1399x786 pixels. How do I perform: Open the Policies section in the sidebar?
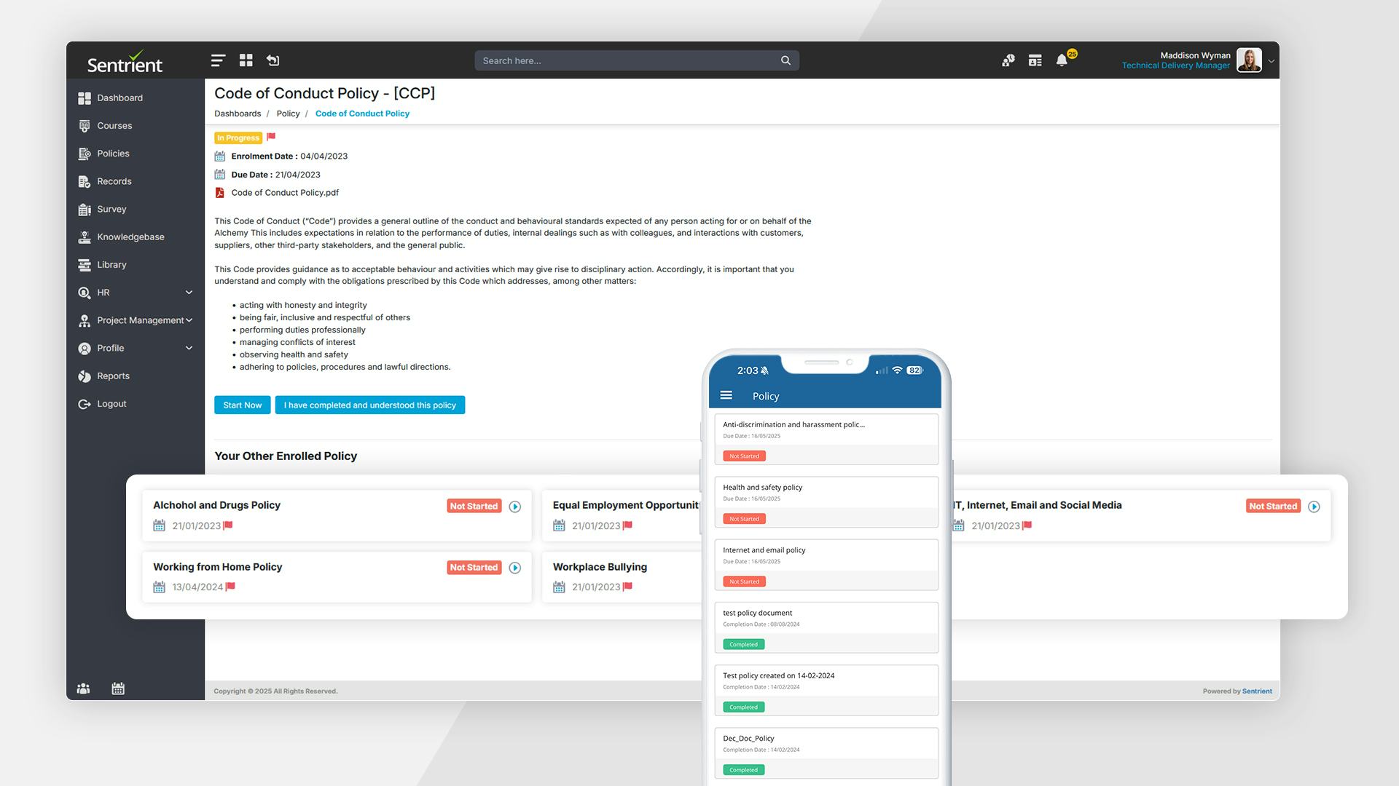pyautogui.click(x=113, y=154)
